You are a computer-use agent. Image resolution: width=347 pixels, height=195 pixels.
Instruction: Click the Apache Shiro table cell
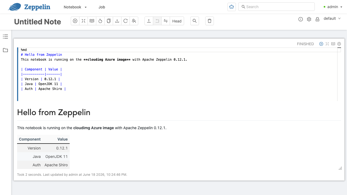point(56,165)
